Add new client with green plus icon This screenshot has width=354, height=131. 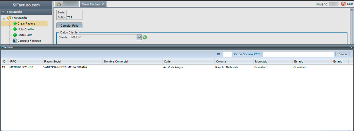[145, 37]
